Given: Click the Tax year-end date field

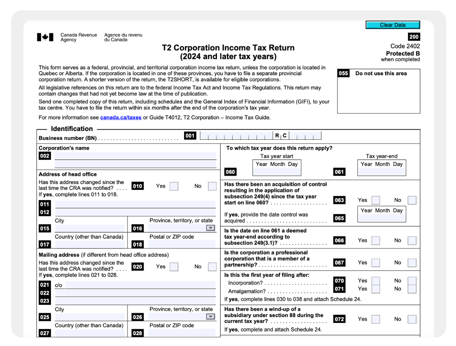Looking at the screenshot, I should (x=381, y=172).
